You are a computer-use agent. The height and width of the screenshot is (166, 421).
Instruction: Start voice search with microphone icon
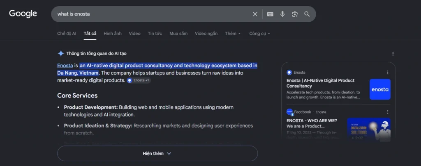[x=282, y=14]
